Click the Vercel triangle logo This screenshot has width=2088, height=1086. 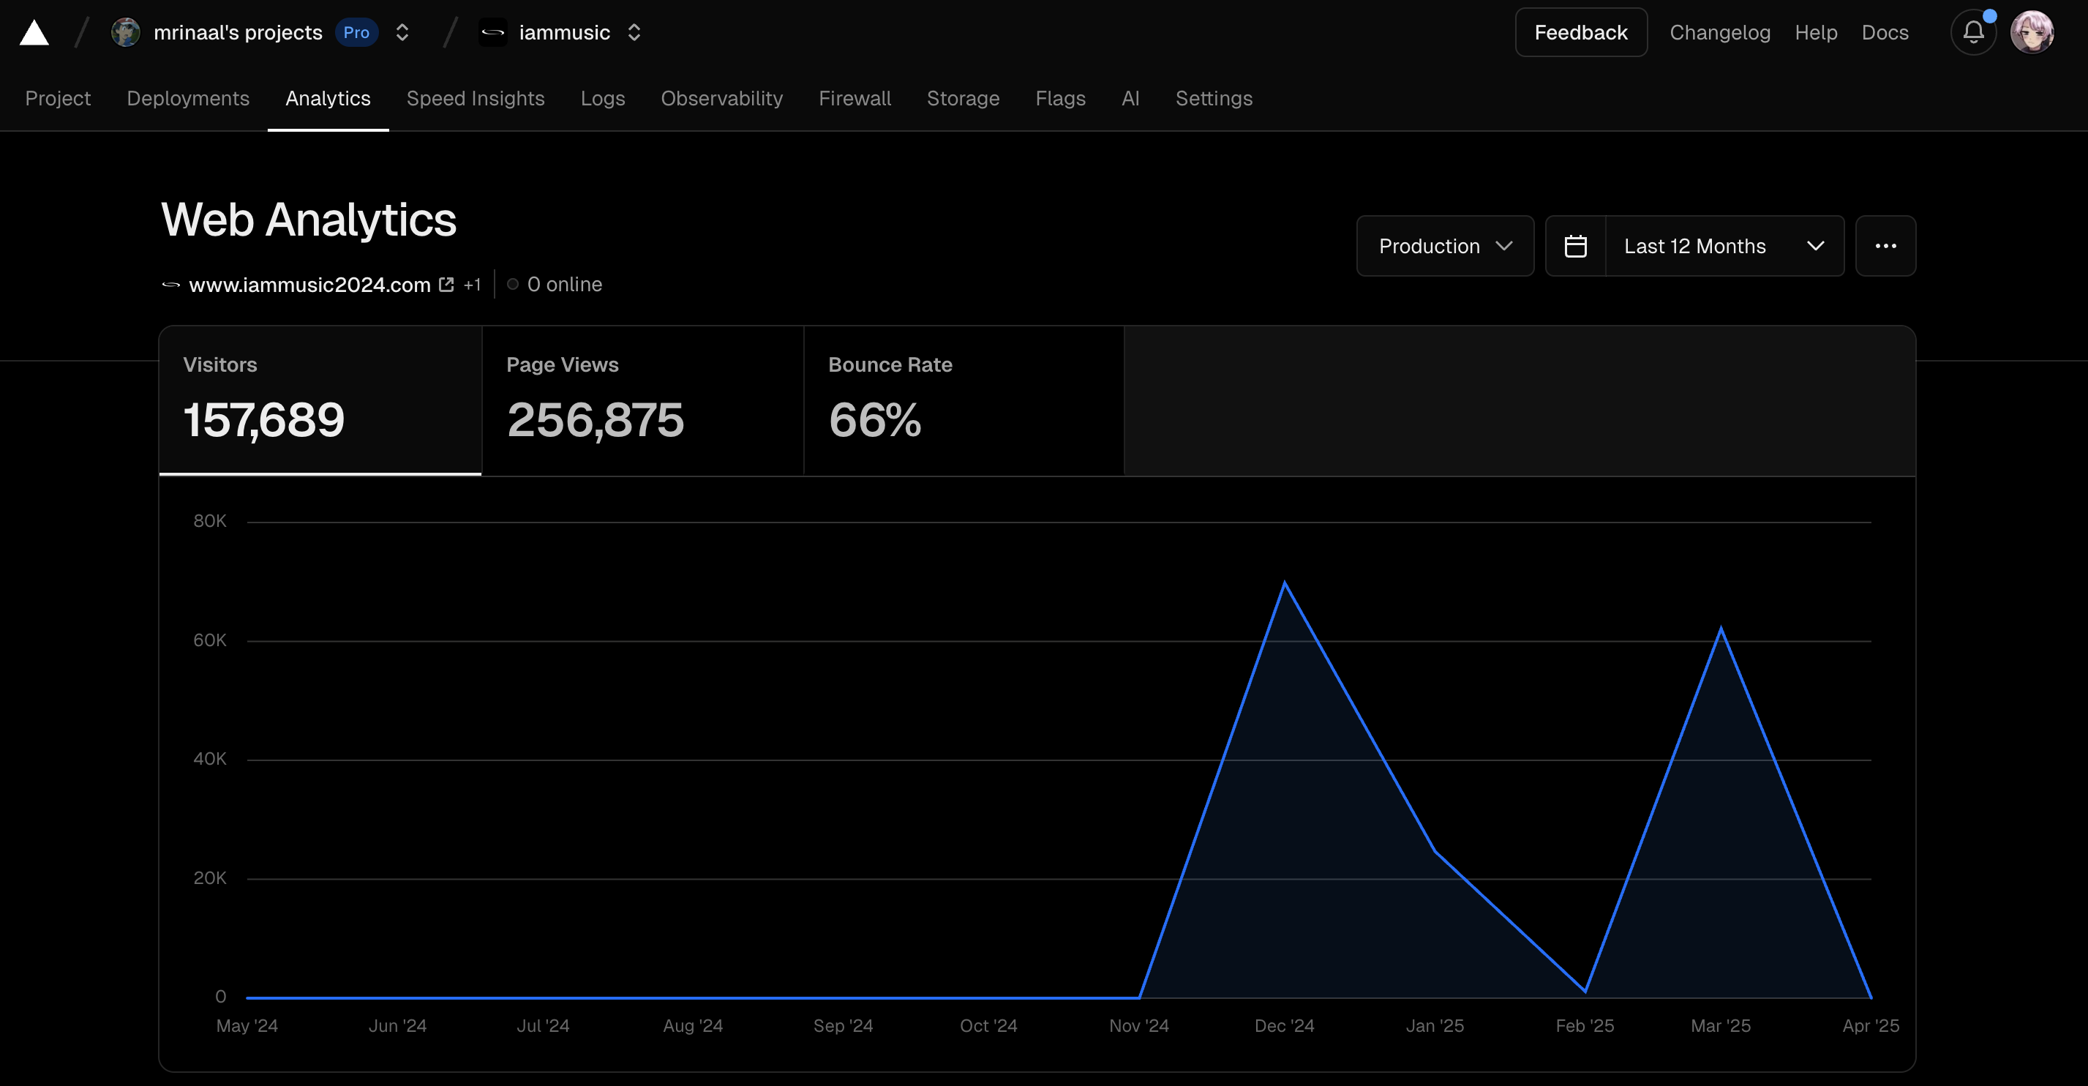[x=34, y=33]
